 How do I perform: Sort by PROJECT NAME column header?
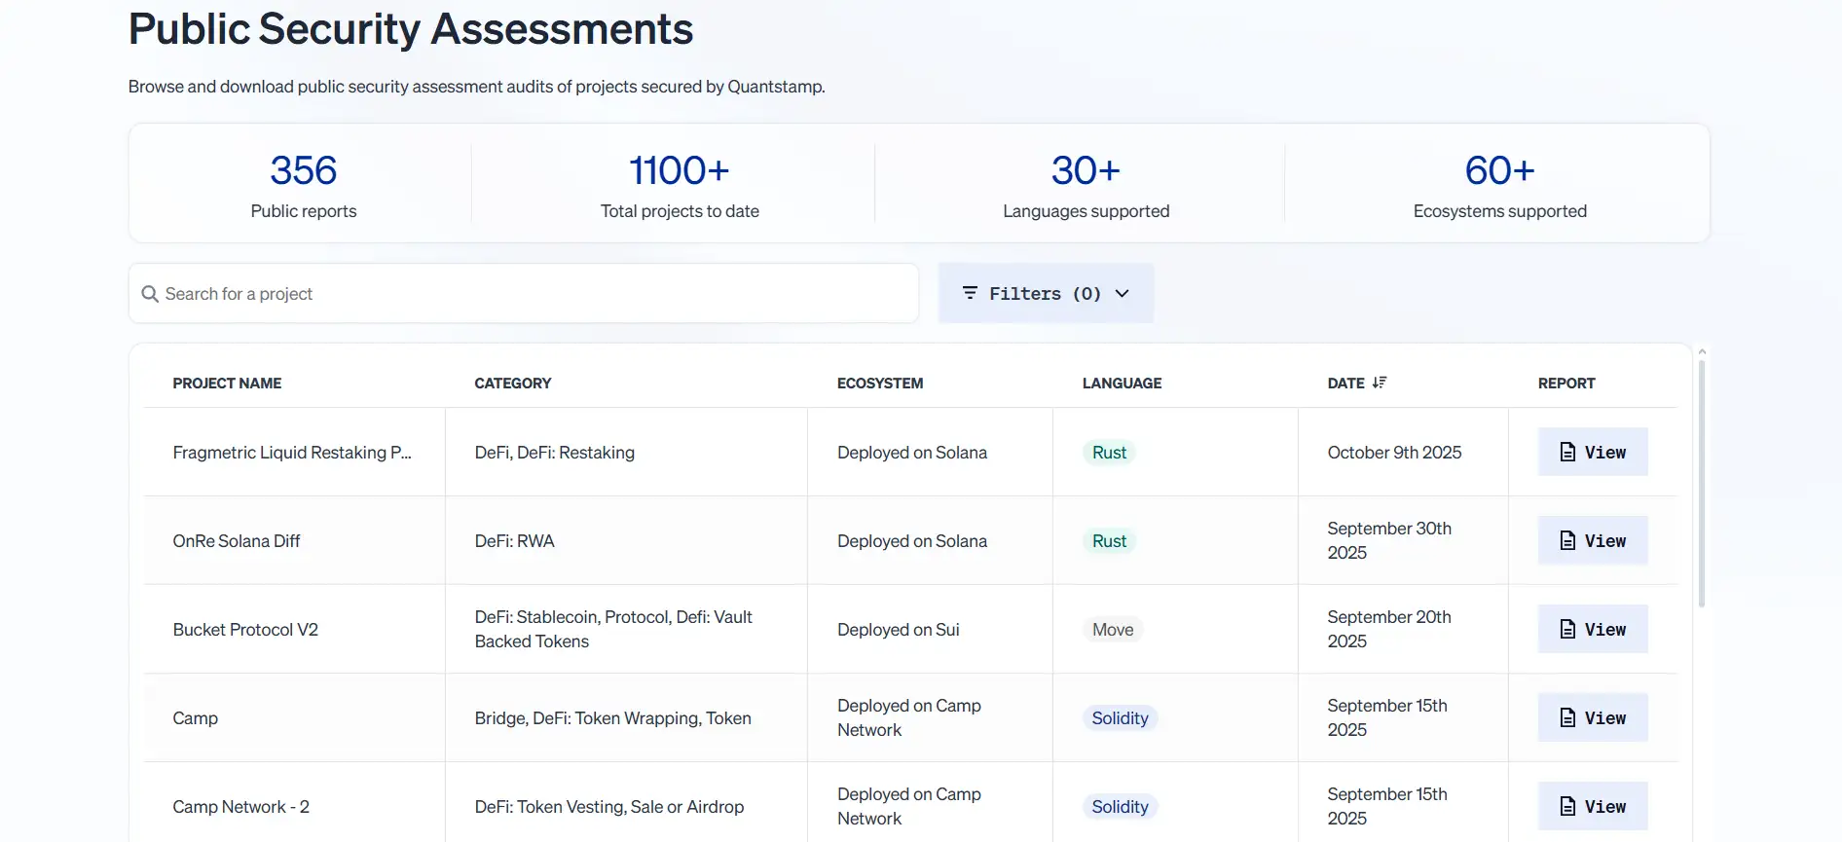pyautogui.click(x=227, y=384)
